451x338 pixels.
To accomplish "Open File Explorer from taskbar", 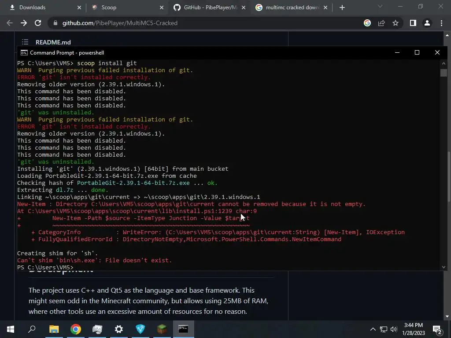I will coord(54,329).
